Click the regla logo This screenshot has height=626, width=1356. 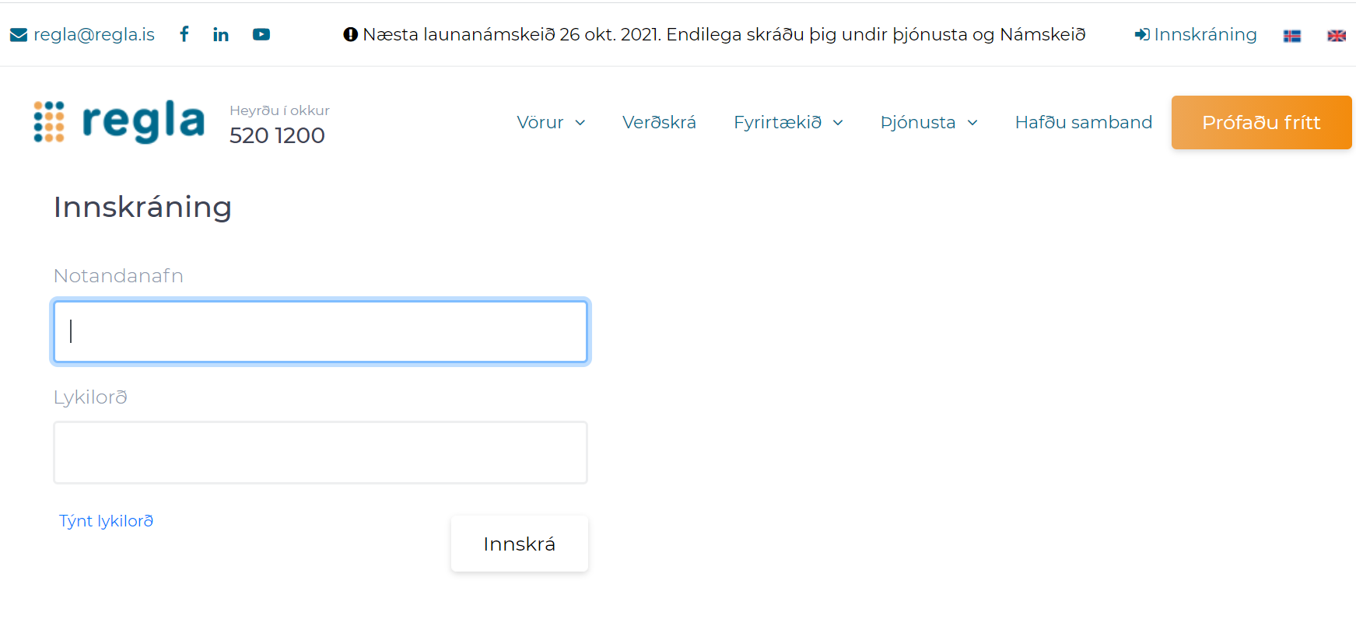click(x=119, y=122)
